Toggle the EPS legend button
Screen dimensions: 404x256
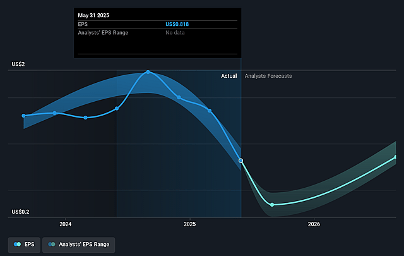click(24, 245)
